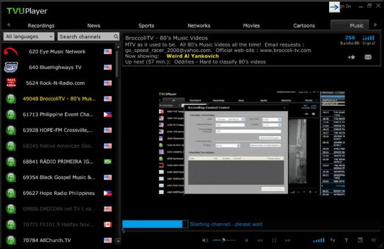Image resolution: width=384 pixels, height=249 pixels.
Task: Click the Rock-N-Radio.com red logo
Action: coord(11,83)
